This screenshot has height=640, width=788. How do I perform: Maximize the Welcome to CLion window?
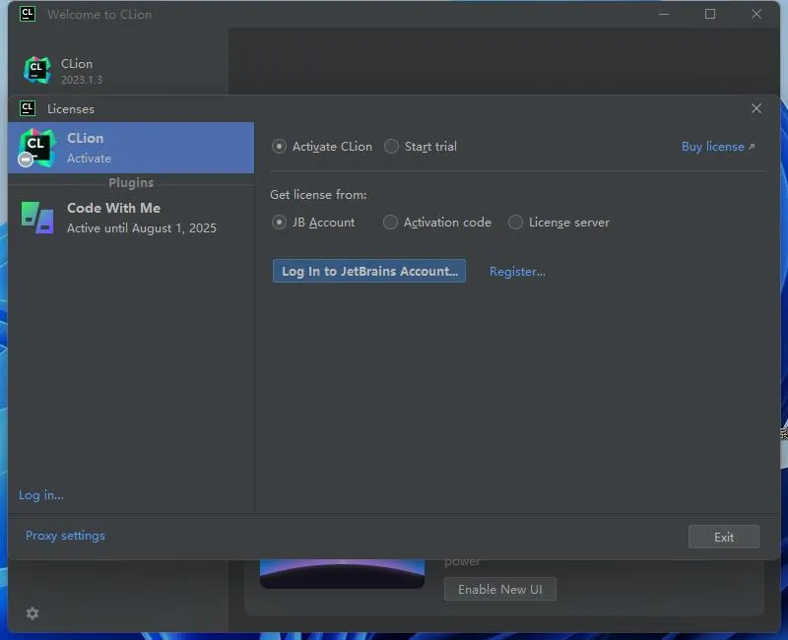pyautogui.click(x=710, y=14)
